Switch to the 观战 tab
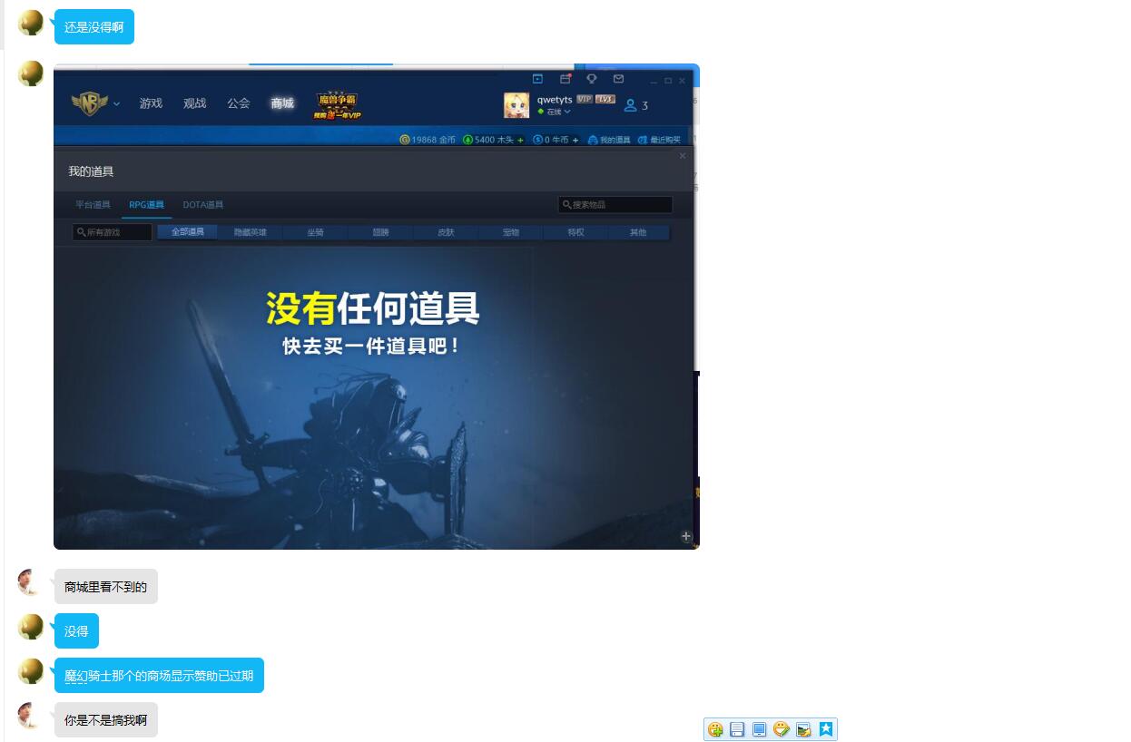The width and height of the screenshot is (1131, 742). pyautogui.click(x=195, y=103)
